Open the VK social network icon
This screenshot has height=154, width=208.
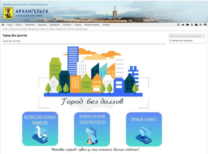point(183,25)
